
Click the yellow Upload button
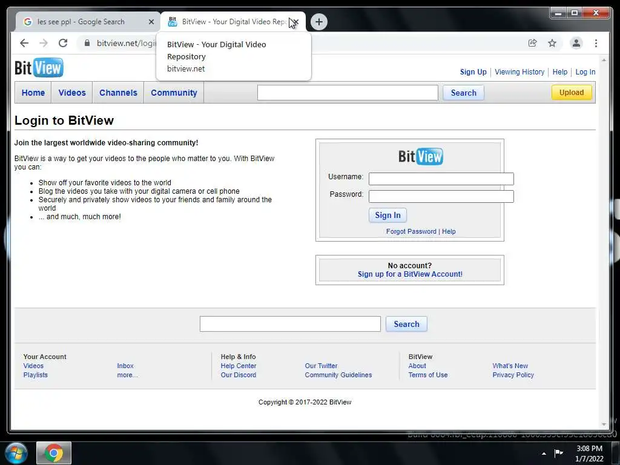coord(572,93)
